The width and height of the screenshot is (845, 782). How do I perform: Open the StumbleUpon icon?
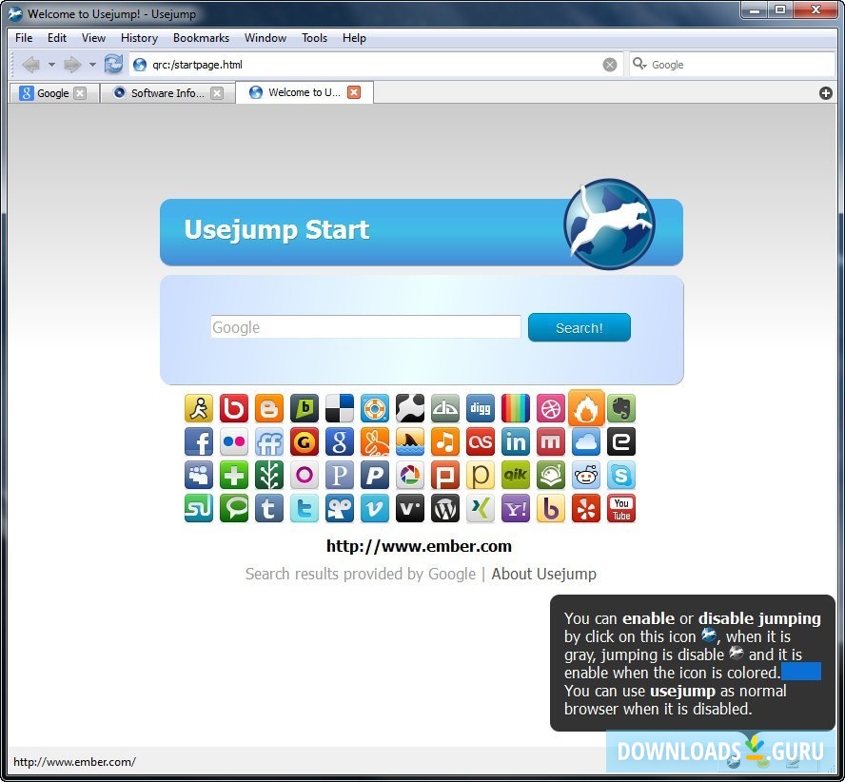pyautogui.click(x=198, y=508)
